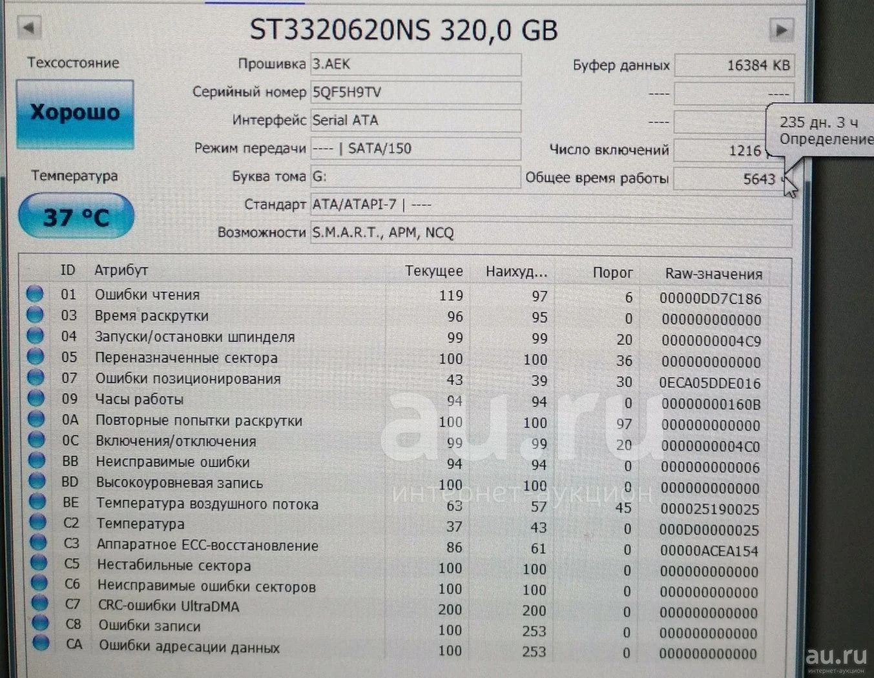Select raw value 0000000004C9
874x678 pixels.
tap(711, 341)
